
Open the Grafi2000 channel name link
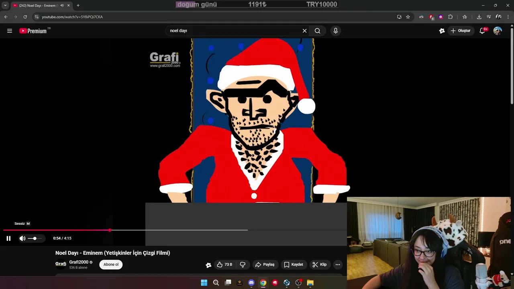click(79, 262)
